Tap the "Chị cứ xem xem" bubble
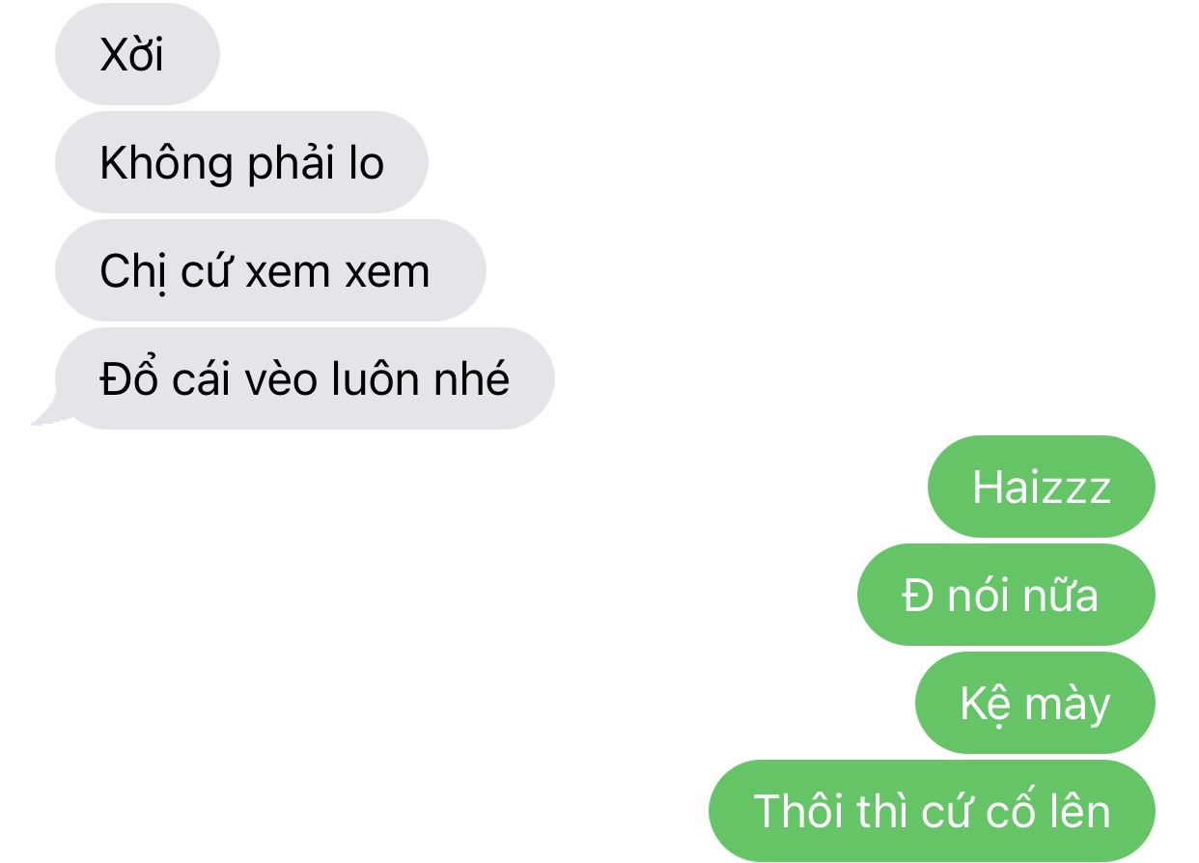This screenshot has height=863, width=1199. pyautogui.click(x=270, y=271)
